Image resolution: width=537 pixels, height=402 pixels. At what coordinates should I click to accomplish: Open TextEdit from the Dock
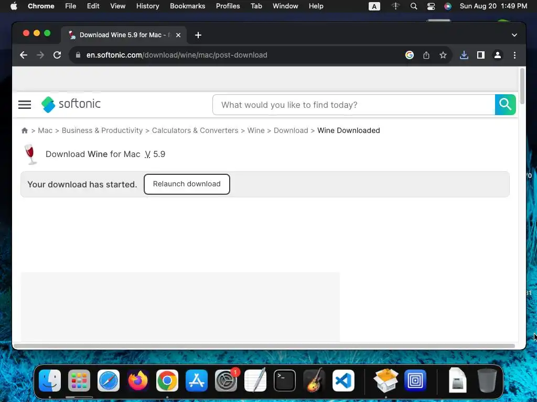[255, 381]
